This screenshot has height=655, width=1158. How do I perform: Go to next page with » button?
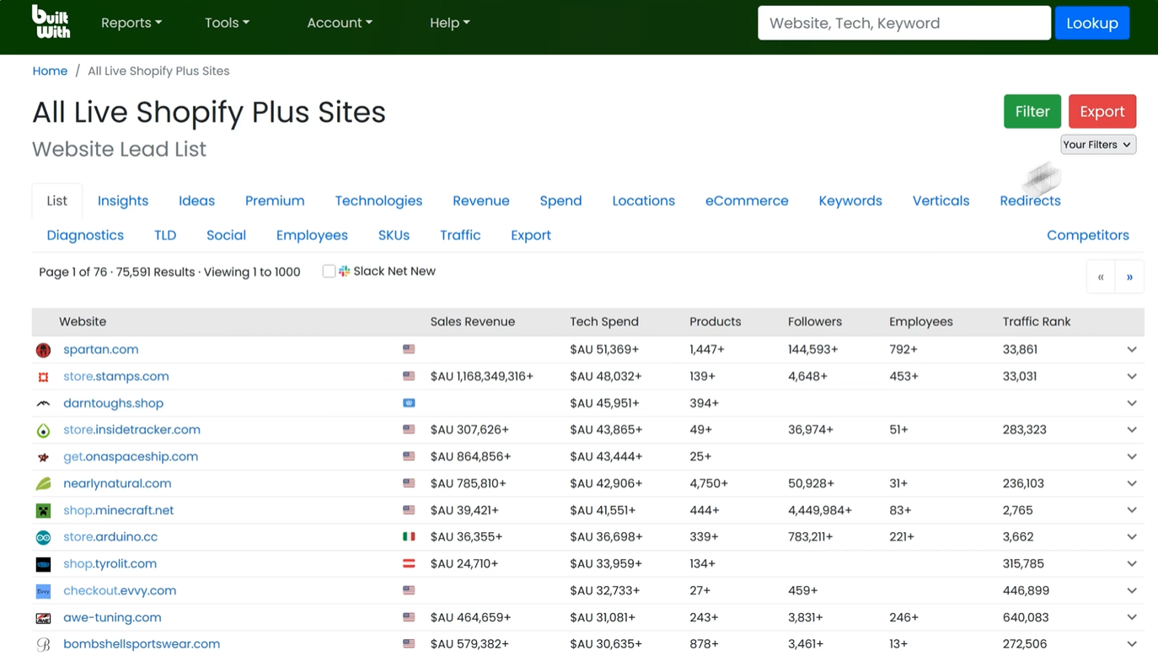click(1129, 277)
